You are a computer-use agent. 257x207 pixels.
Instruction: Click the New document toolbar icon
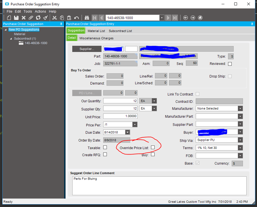[9, 18]
